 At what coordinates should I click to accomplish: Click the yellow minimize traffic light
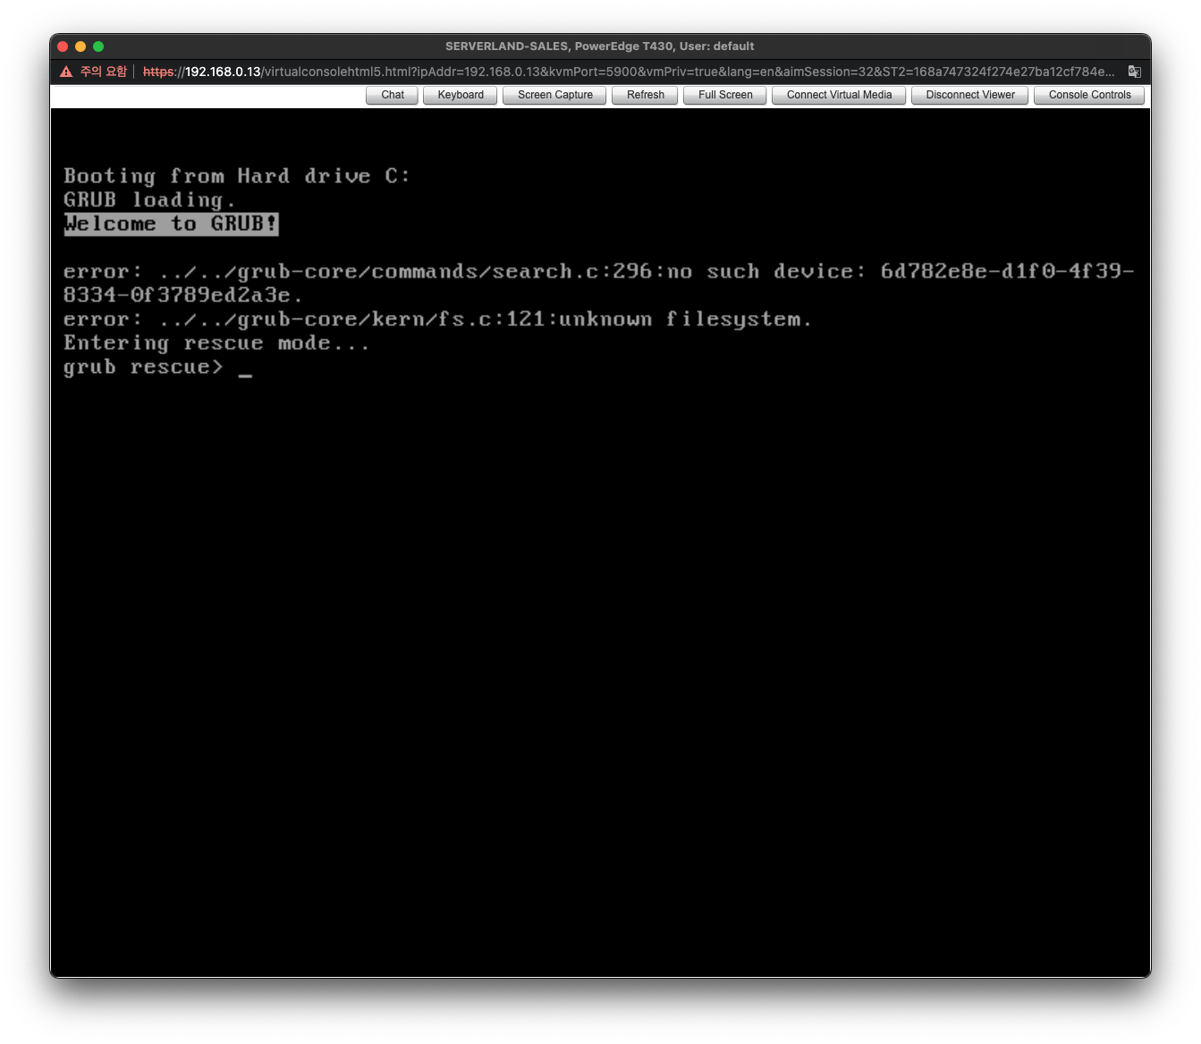tap(80, 46)
